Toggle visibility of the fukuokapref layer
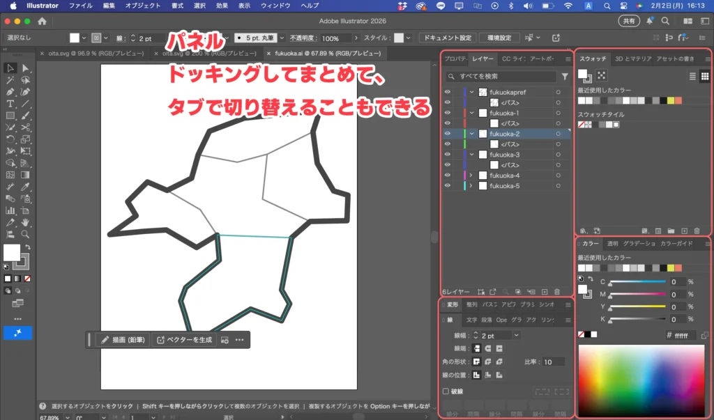 [447, 92]
